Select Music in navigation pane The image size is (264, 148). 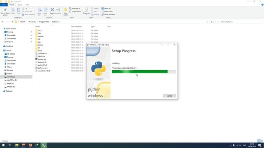point(9,67)
